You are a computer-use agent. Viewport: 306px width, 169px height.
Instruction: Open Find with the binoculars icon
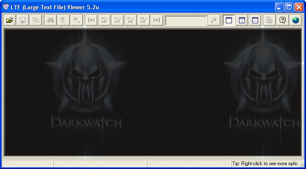tap(50, 20)
